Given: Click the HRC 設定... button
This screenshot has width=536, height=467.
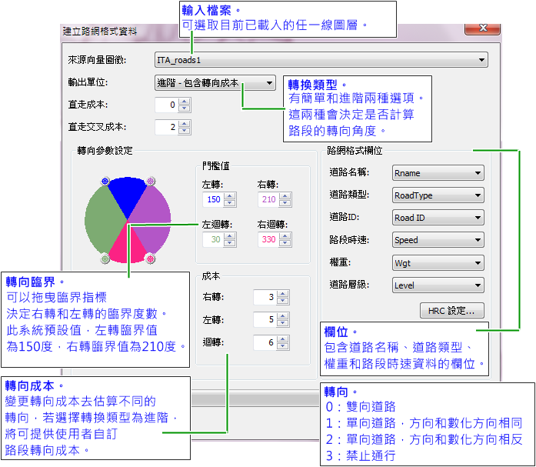Looking at the screenshot, I should (x=451, y=310).
